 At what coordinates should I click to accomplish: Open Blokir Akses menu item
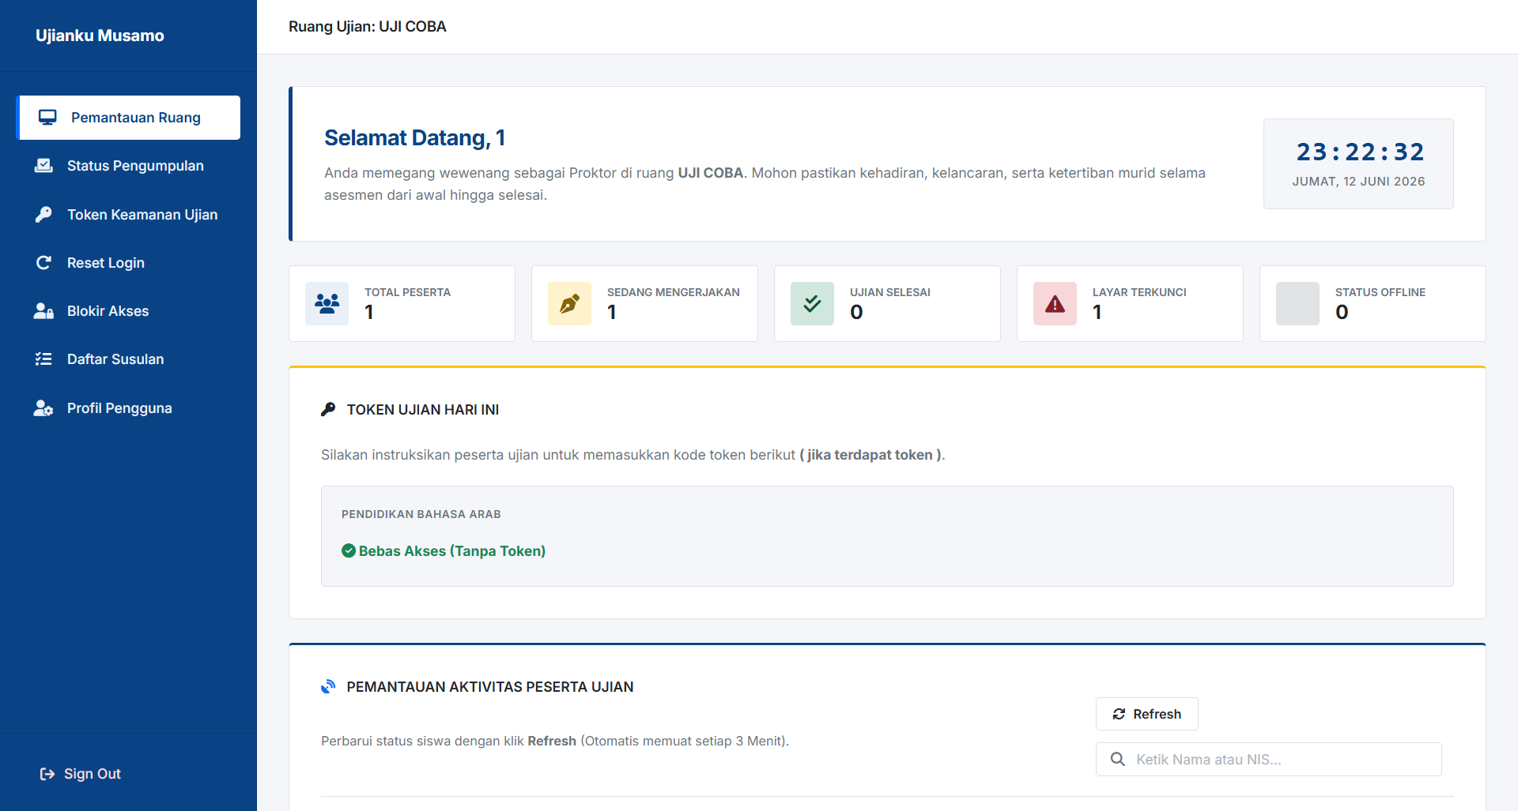tap(129, 311)
